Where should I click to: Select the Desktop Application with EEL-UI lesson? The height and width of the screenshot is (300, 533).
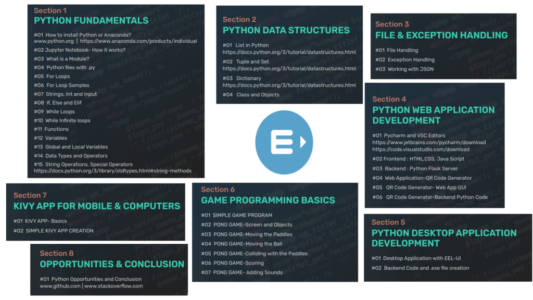point(417,258)
